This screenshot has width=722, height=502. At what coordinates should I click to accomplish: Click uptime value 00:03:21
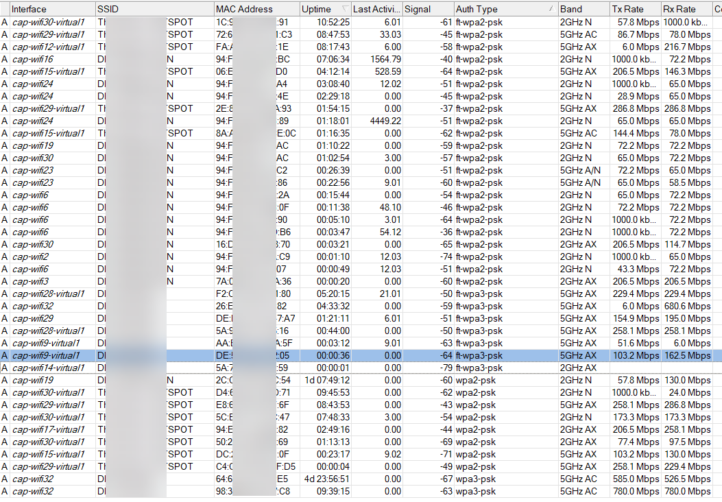333,244
